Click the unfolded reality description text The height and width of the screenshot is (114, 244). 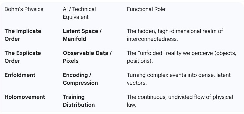(181, 57)
